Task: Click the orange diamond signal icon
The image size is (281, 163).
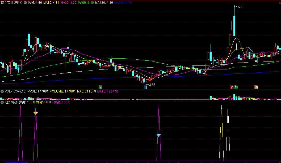Action: coord(36,113)
